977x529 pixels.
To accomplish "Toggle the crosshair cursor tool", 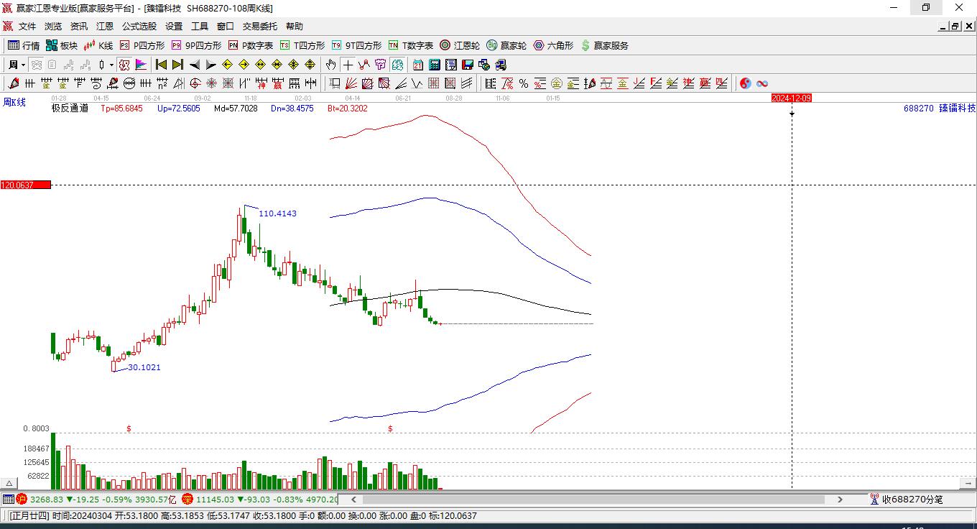I will pyautogui.click(x=348, y=65).
